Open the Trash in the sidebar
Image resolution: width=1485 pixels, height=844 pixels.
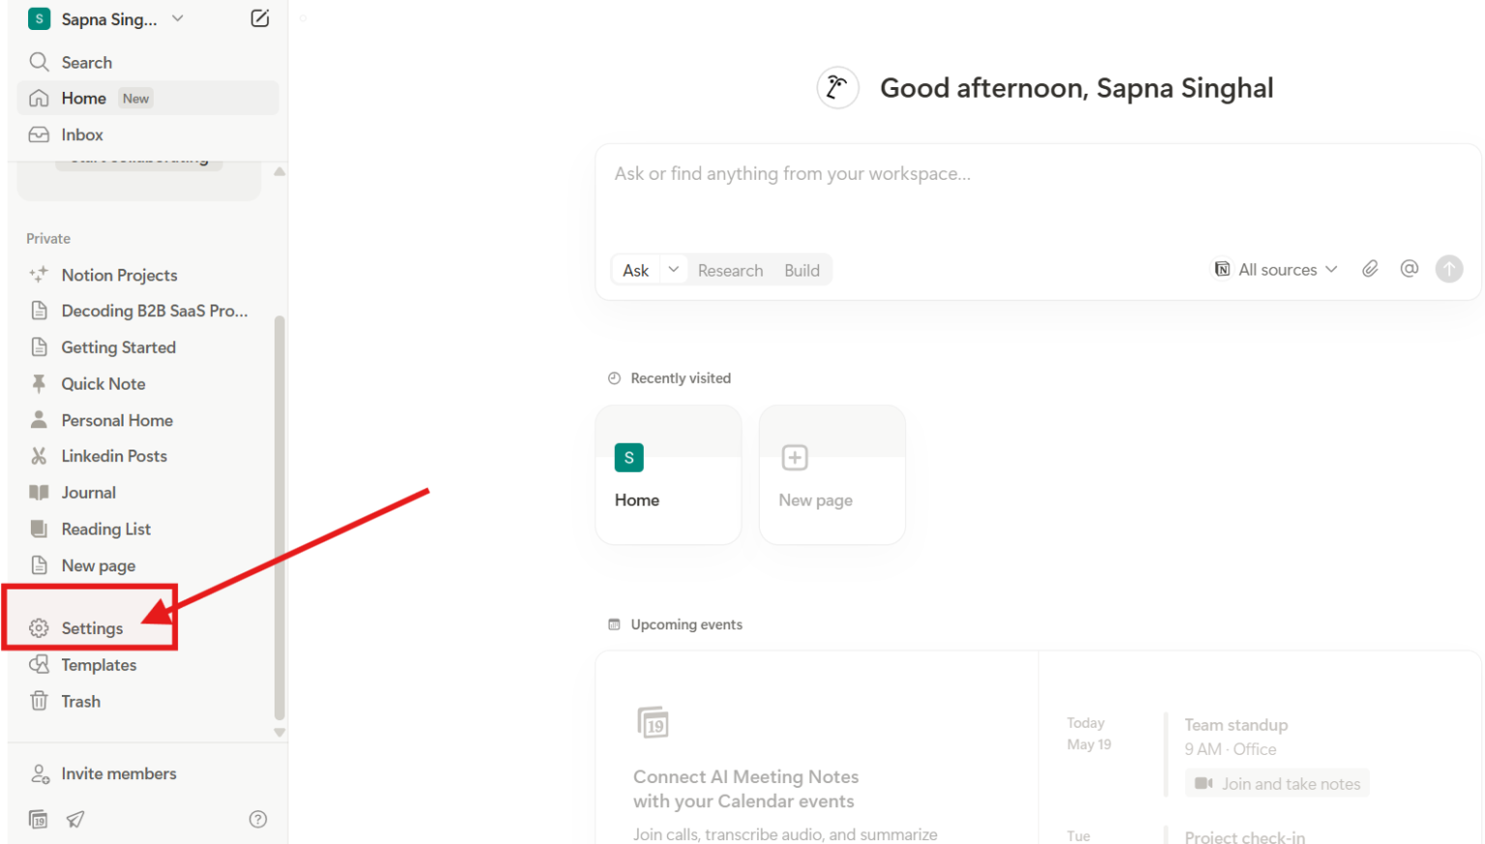[80, 701]
